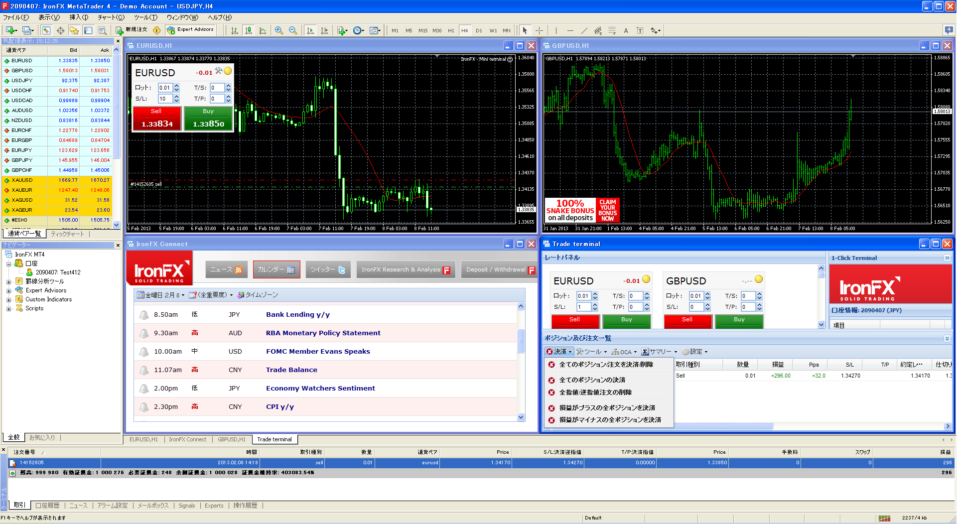Open the ファイル(F) menu
The width and height of the screenshot is (957, 524).
click(16, 17)
